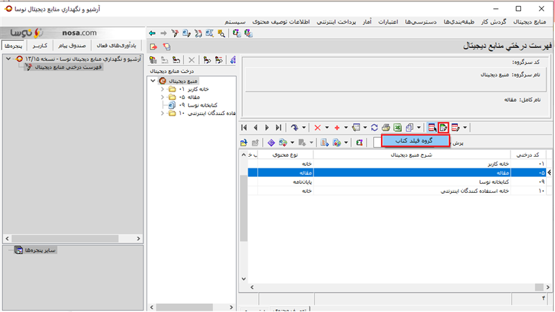
Task: Click the red X delete icon in record toolbar
Action: [x=318, y=128]
